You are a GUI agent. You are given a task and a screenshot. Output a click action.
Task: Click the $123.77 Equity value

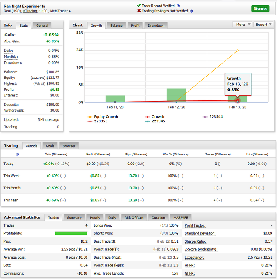coord(53,78)
